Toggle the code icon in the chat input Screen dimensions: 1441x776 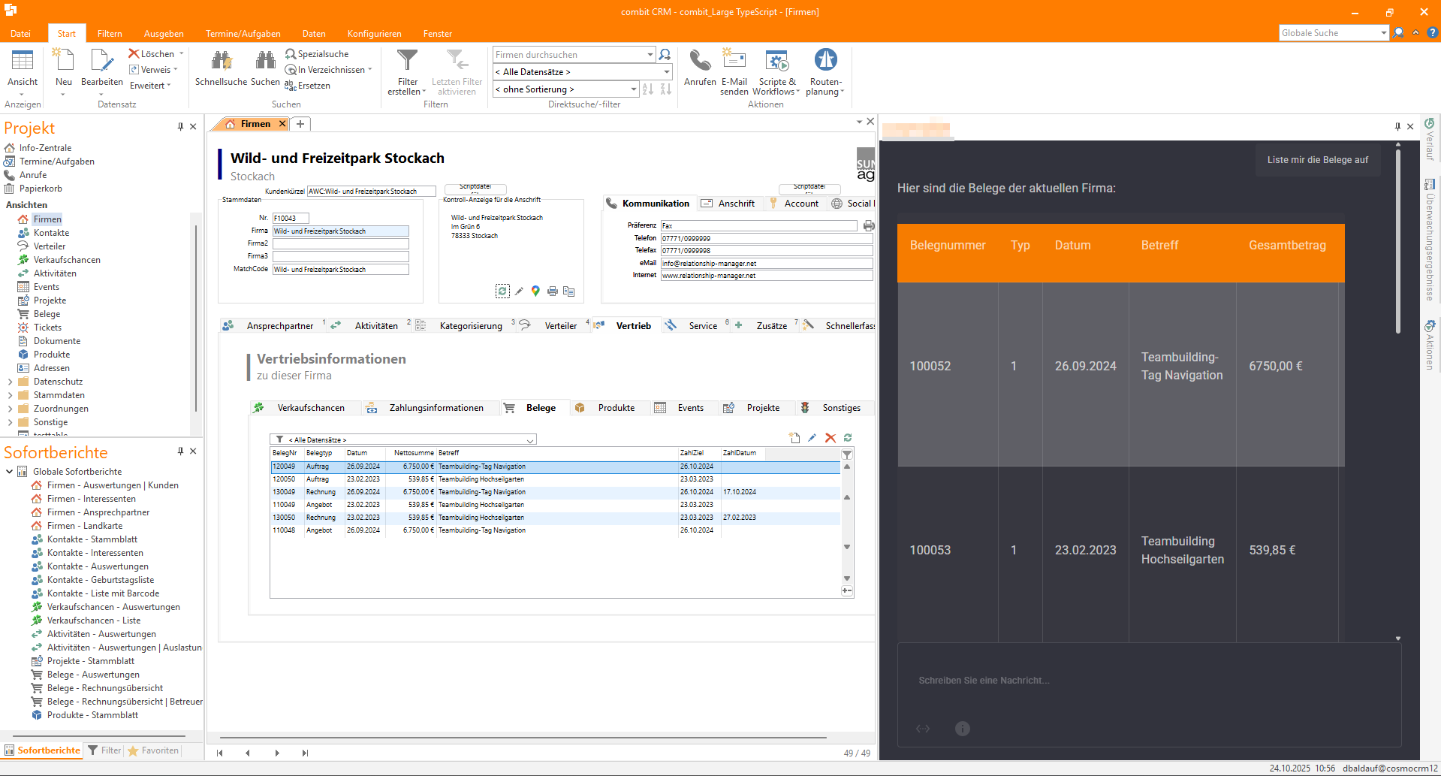click(923, 729)
